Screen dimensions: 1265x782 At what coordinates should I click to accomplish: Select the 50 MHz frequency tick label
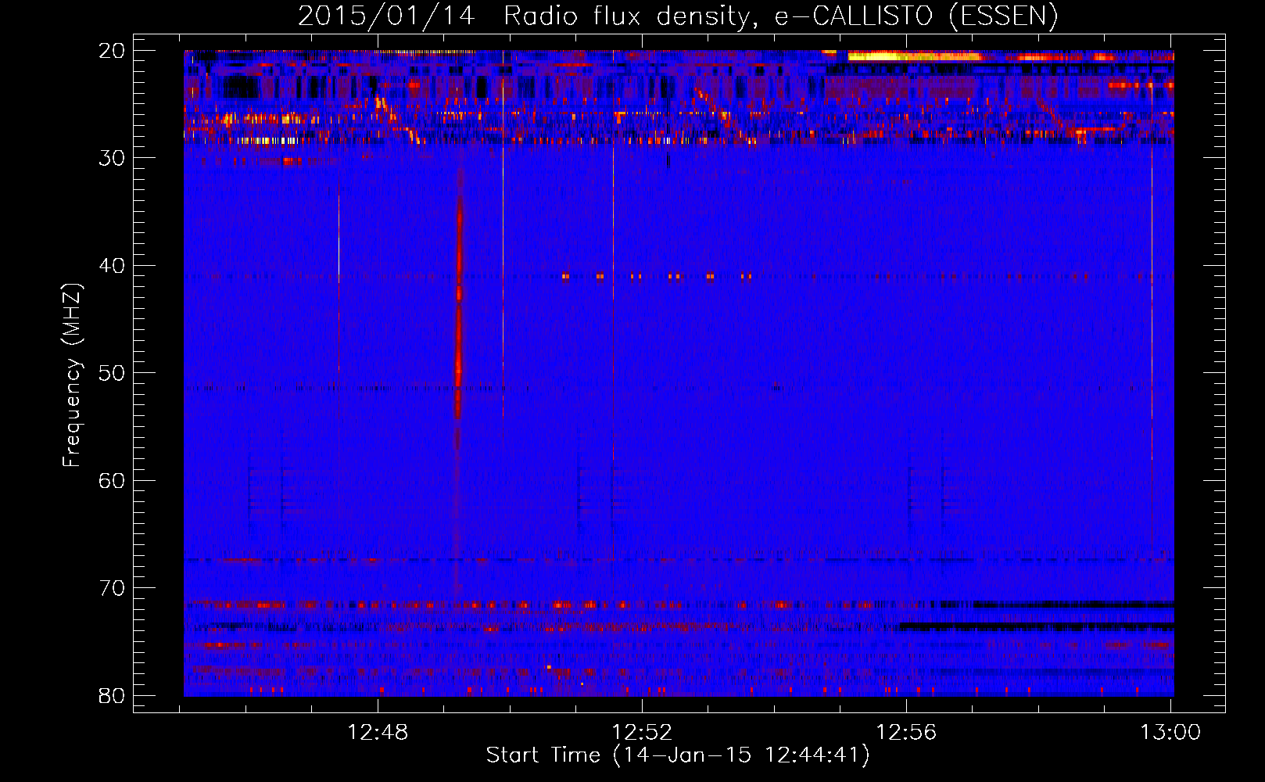(113, 373)
